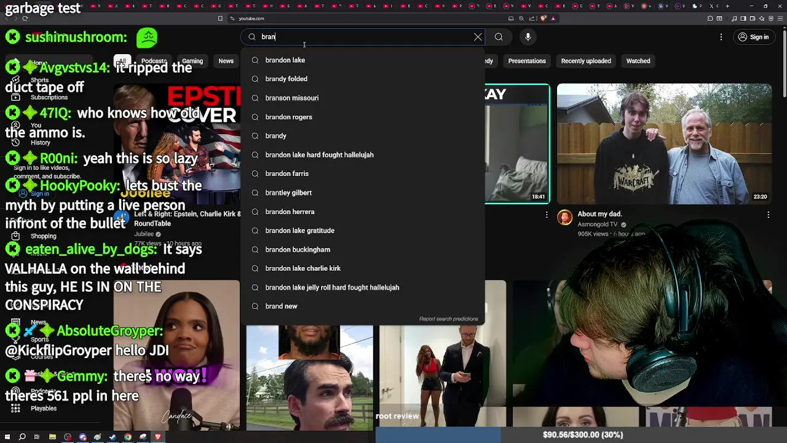
Task: Click the Sign in button at top right
Action: coord(753,37)
